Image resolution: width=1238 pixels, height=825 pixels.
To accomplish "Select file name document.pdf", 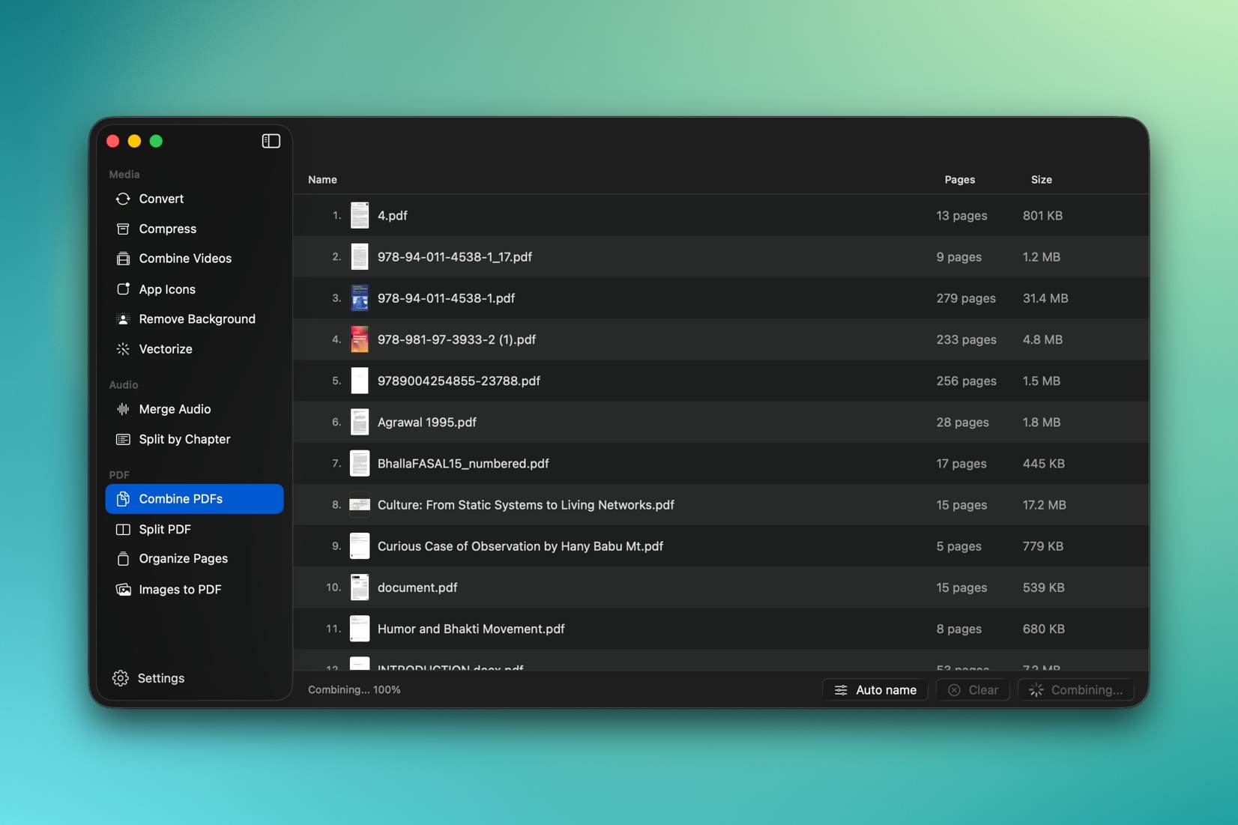I will pyautogui.click(x=417, y=587).
